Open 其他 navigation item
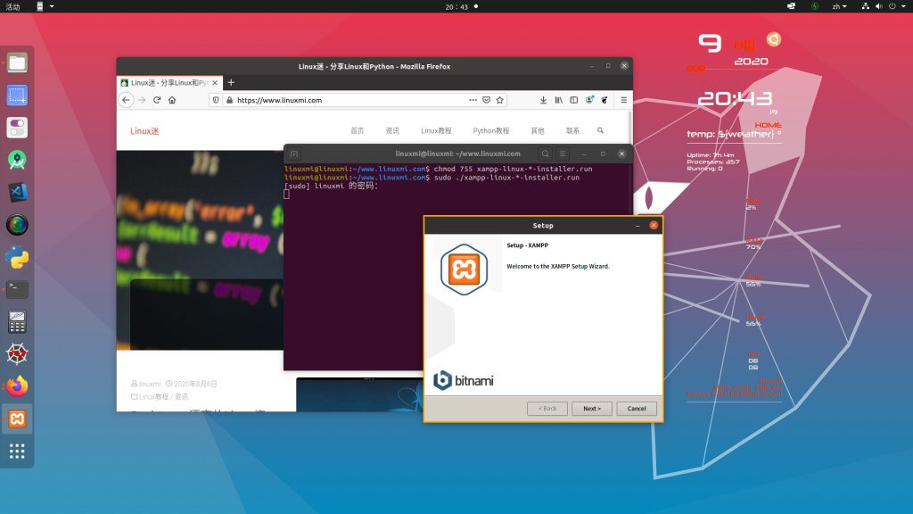The image size is (913, 514). [x=538, y=130]
